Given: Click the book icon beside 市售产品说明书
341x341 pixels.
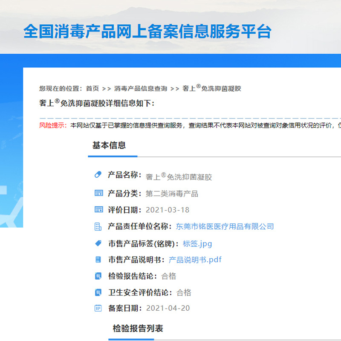Looking at the screenshot, I should (98, 260).
